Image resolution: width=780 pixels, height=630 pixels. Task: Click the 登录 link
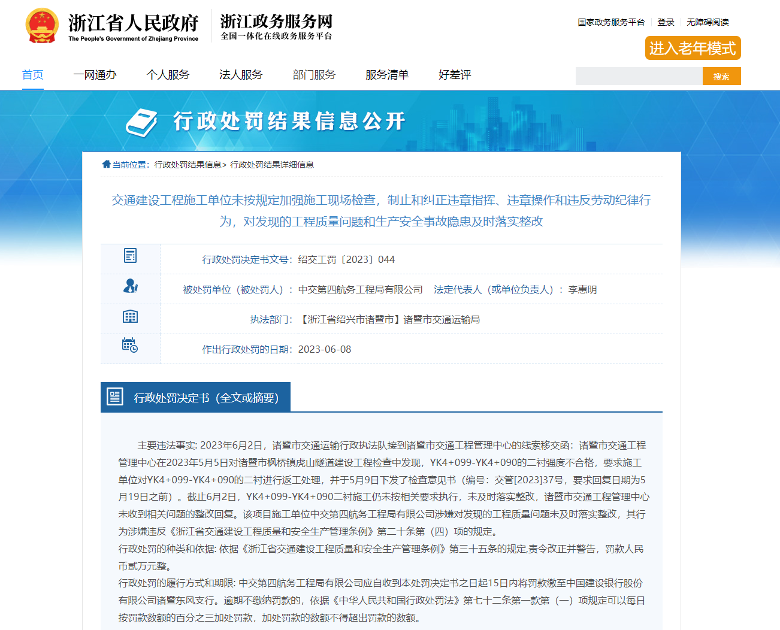click(x=666, y=22)
